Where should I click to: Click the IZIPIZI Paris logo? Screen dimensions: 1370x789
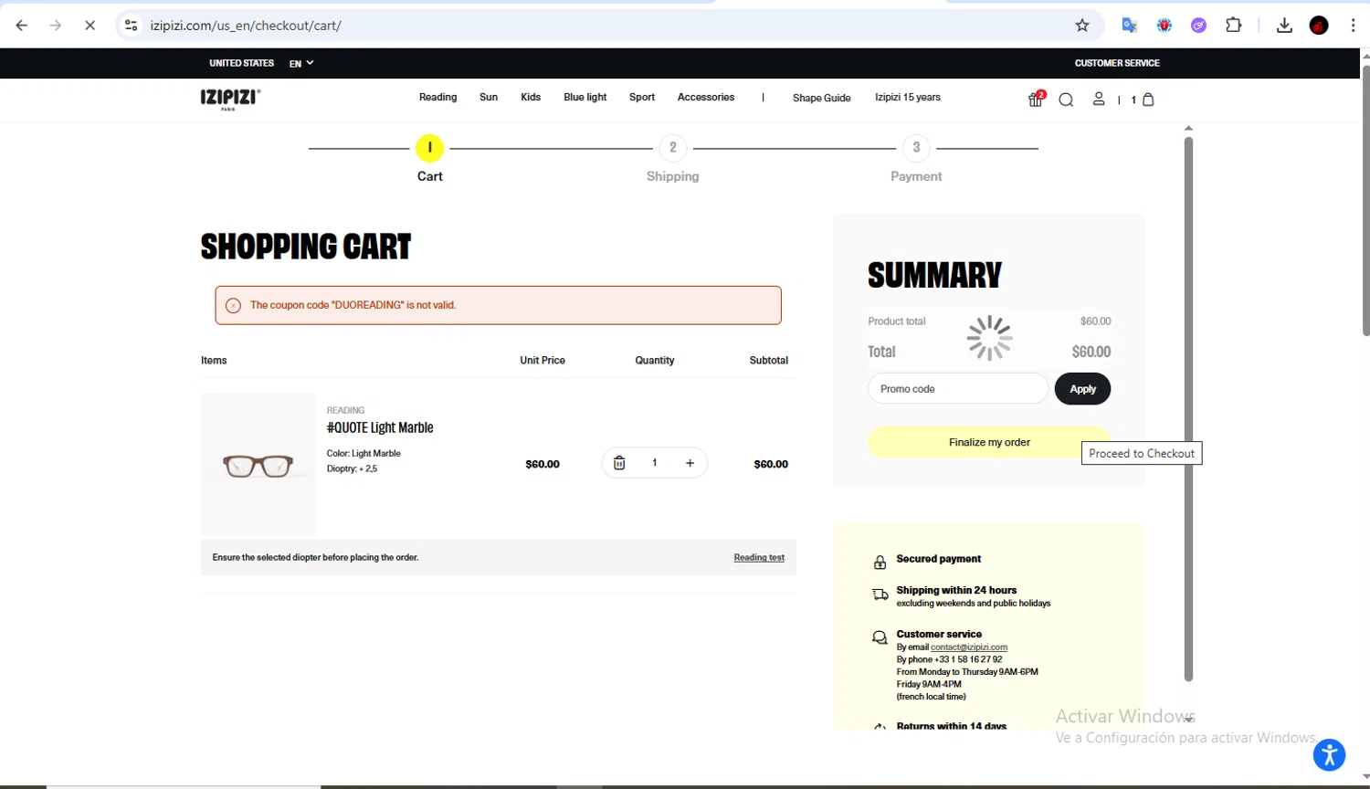coord(230,99)
